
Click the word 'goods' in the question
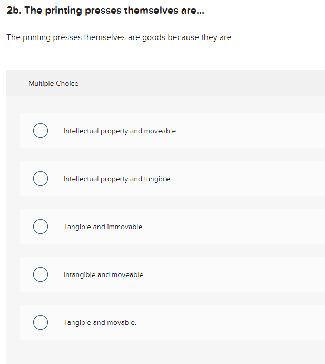point(153,38)
